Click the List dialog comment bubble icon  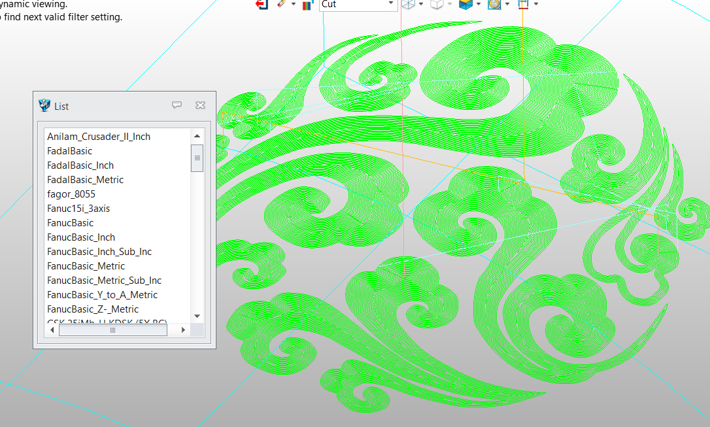177,105
